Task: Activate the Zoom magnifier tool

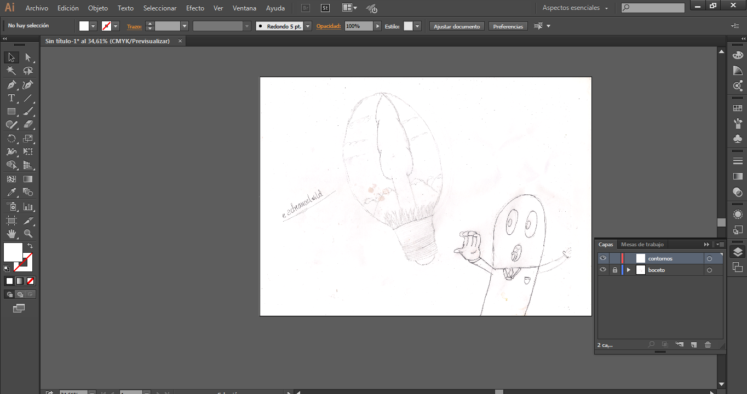Action: click(x=28, y=234)
